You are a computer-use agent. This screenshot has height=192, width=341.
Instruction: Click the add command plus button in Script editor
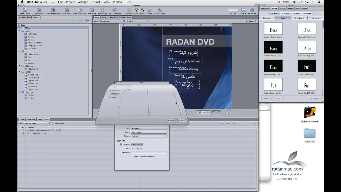point(228,123)
